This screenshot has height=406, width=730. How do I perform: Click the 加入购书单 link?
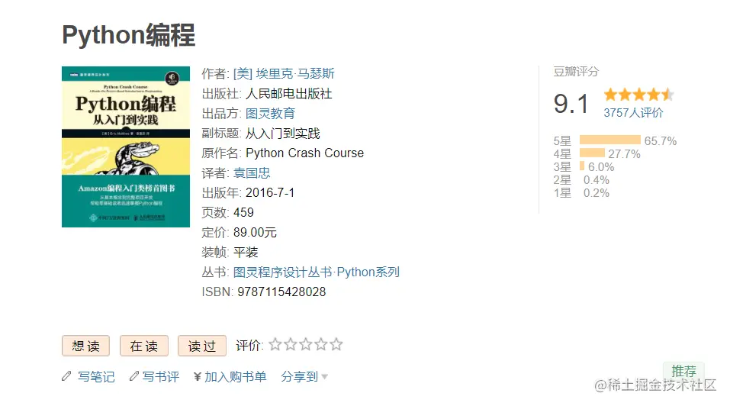coord(235,377)
